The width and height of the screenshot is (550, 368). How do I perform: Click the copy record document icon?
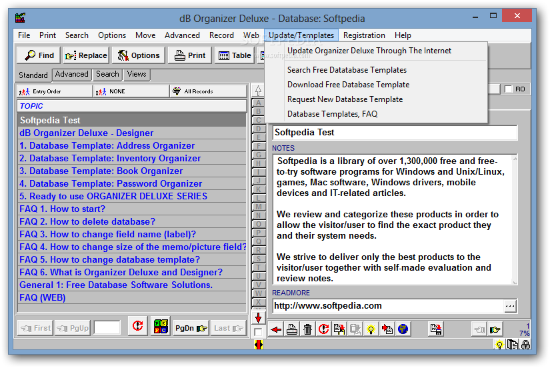(x=339, y=329)
